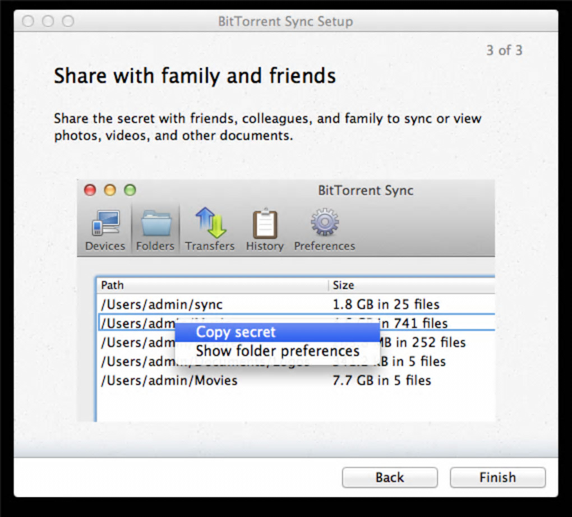Click the Size column header

[412, 285]
